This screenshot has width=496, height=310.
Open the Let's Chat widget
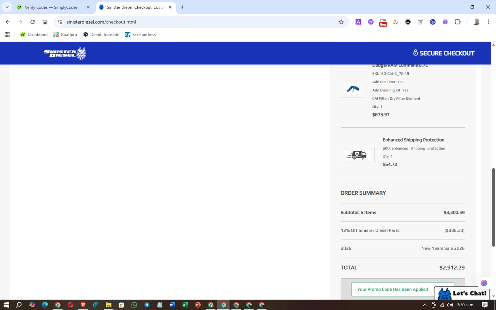(462, 293)
